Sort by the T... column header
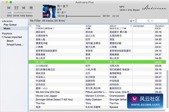This screenshot has width=169, height=112. coord(31,26)
